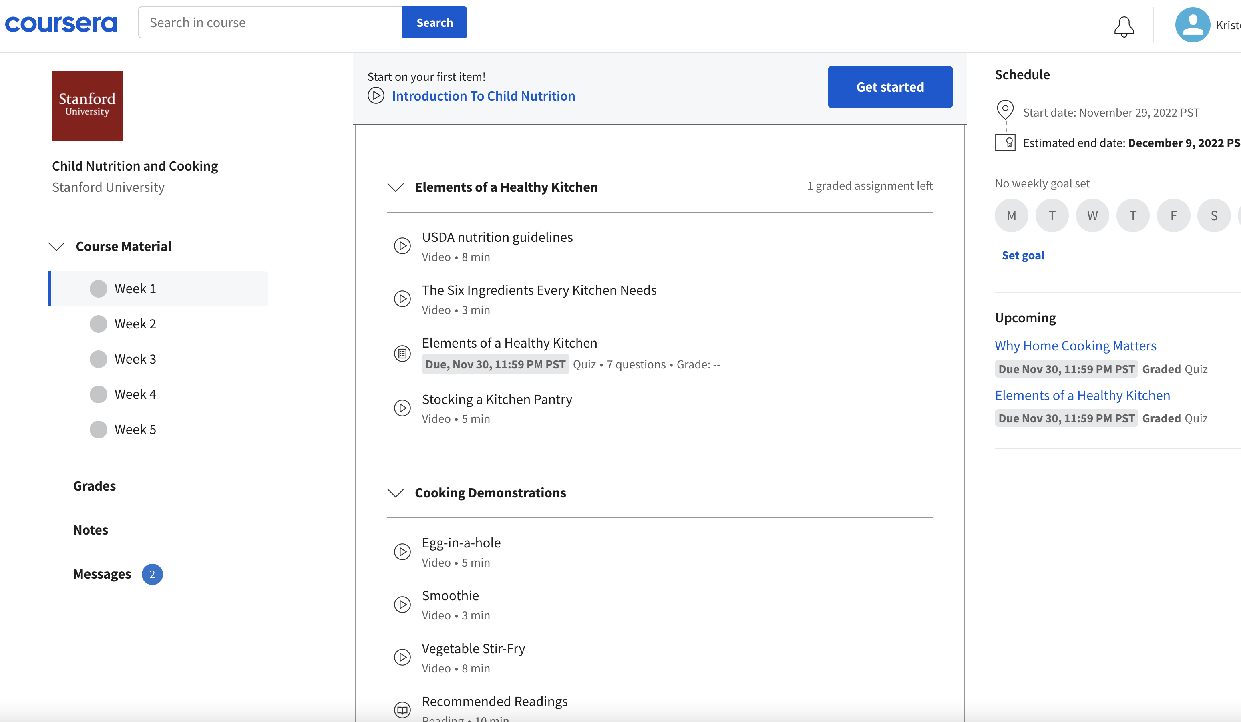Click the Coursera logo
Viewport: 1241px width, 722px height.
61,23
